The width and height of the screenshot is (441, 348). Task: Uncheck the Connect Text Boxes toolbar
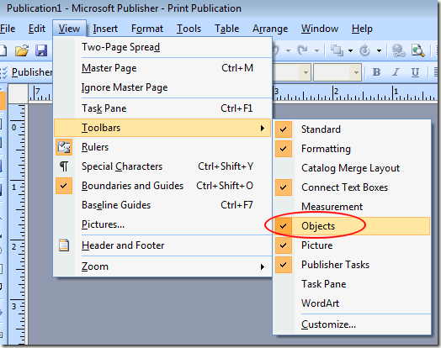pyautogui.click(x=352, y=187)
